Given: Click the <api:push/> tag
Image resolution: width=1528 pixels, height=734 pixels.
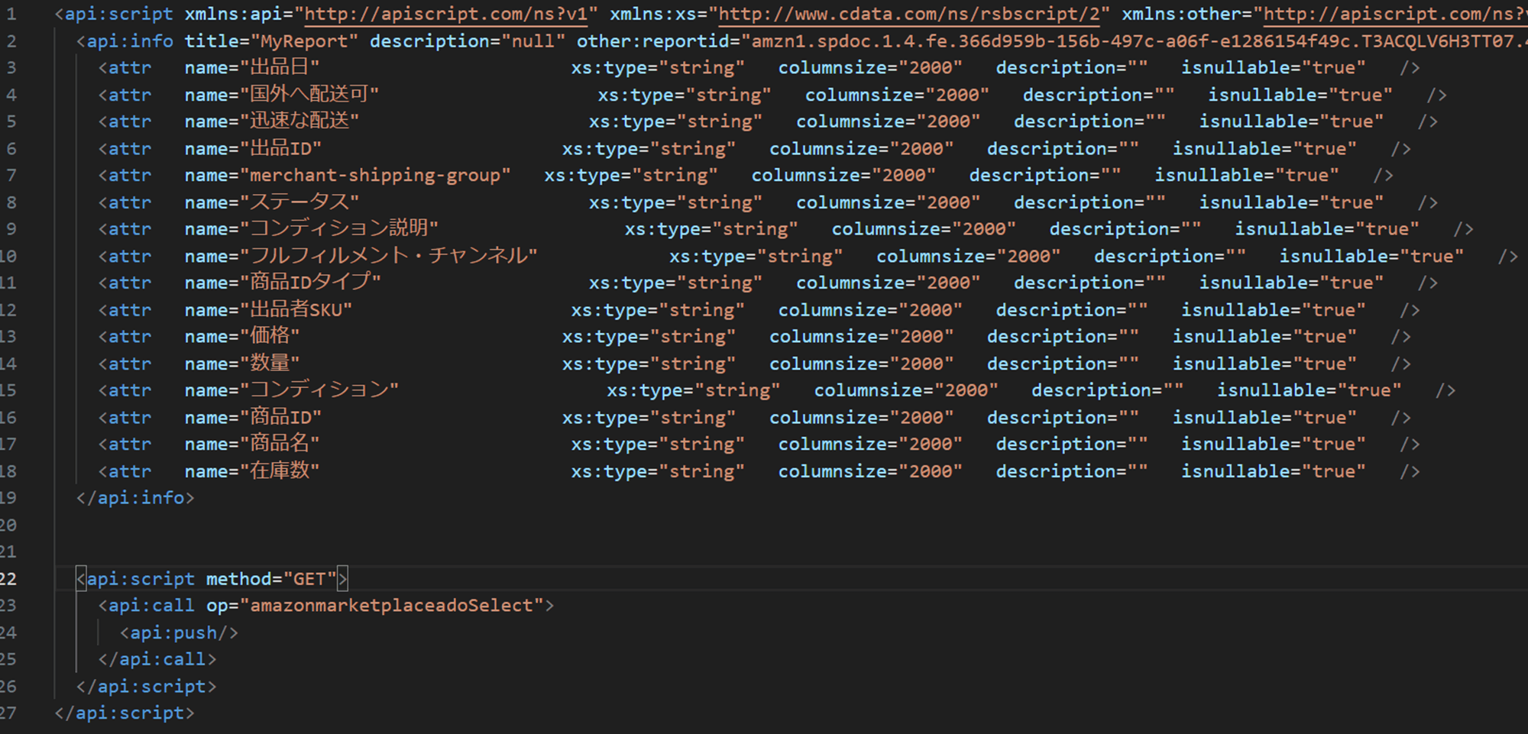Looking at the screenshot, I should (x=179, y=633).
